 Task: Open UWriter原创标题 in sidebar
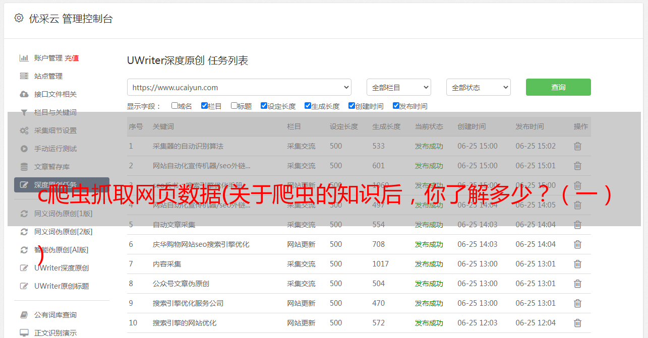pos(62,286)
